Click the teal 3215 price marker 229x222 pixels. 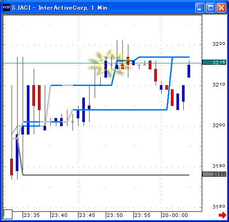(x=214, y=62)
